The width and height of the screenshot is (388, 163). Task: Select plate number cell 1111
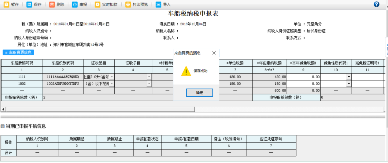pos(22,77)
